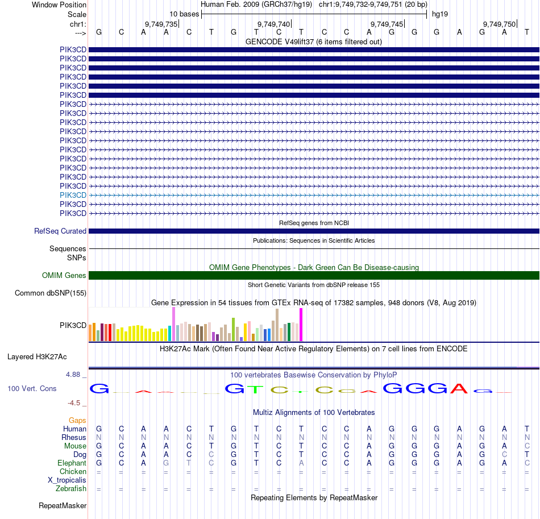Open 100 vertebrates Basewise Conservation by PhyloP title

(314, 375)
